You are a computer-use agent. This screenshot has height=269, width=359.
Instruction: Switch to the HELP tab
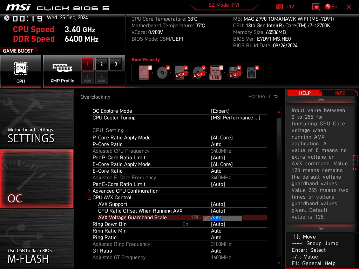pyautogui.click(x=305, y=93)
